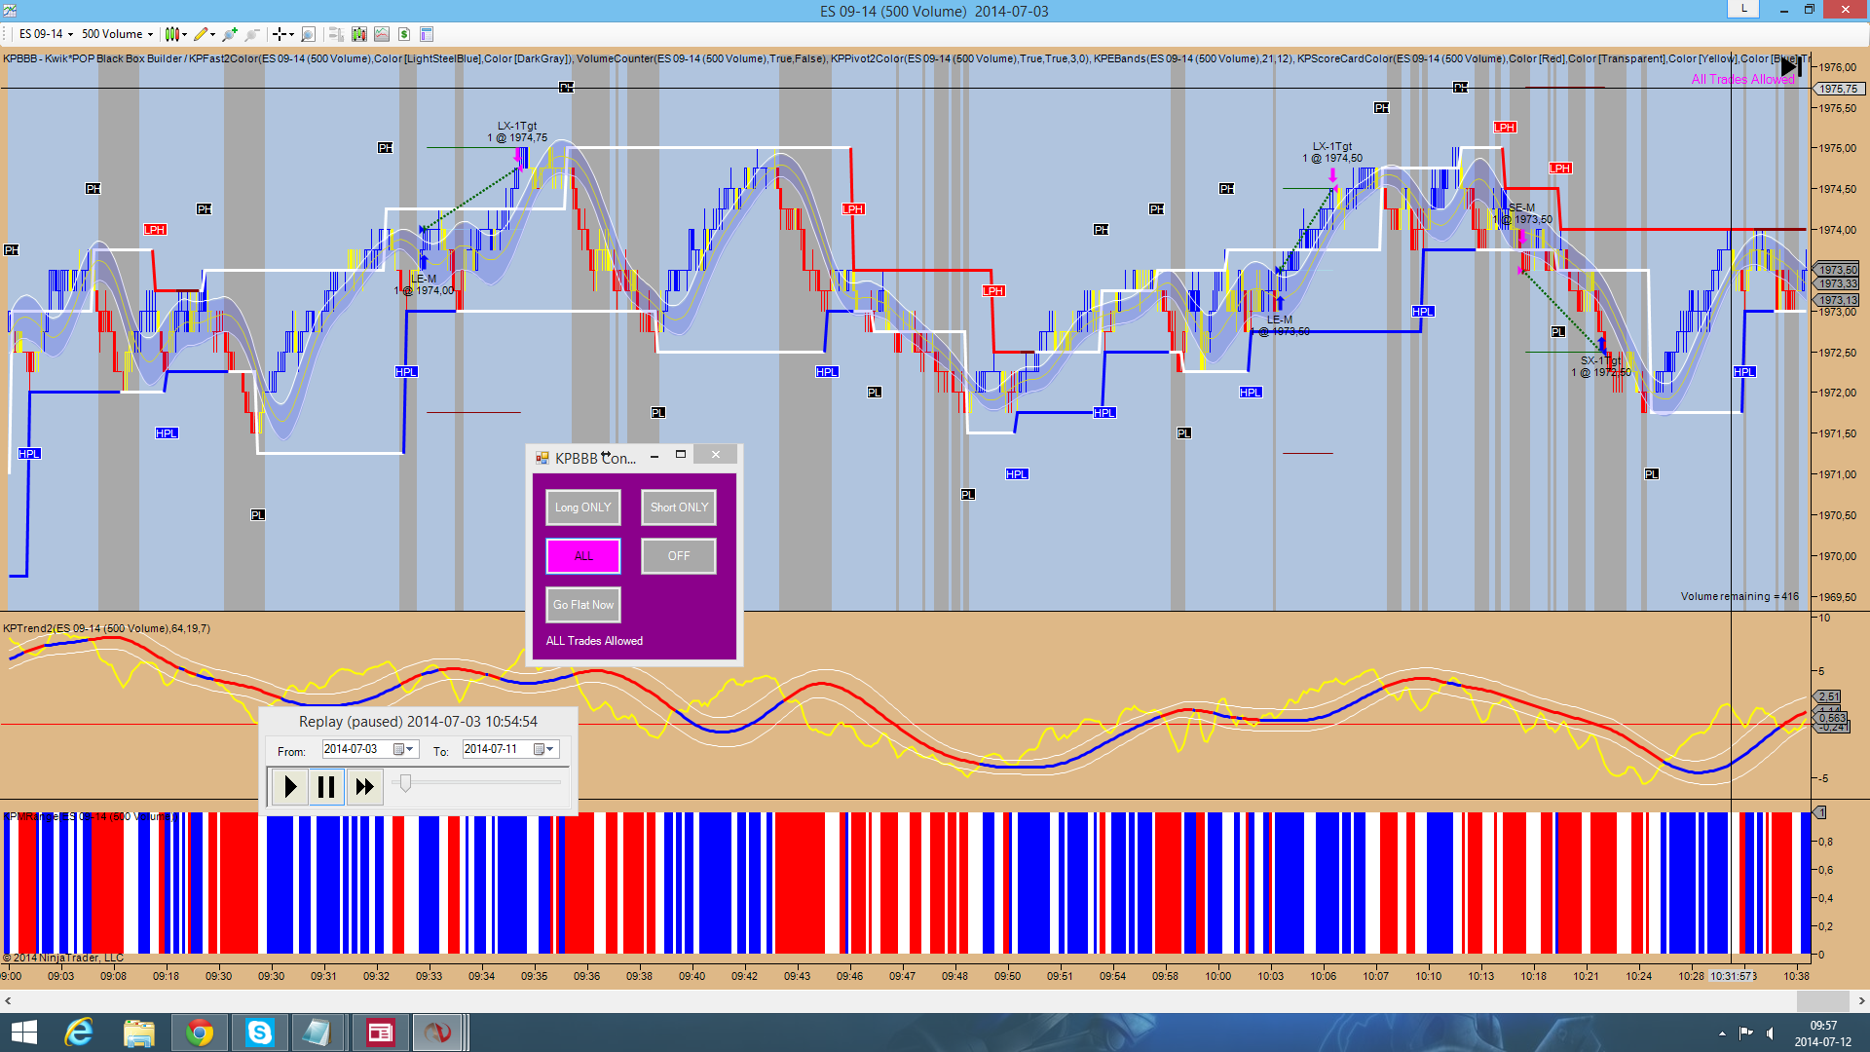Turn trading OFF in KPBBB panel

pos(679,556)
